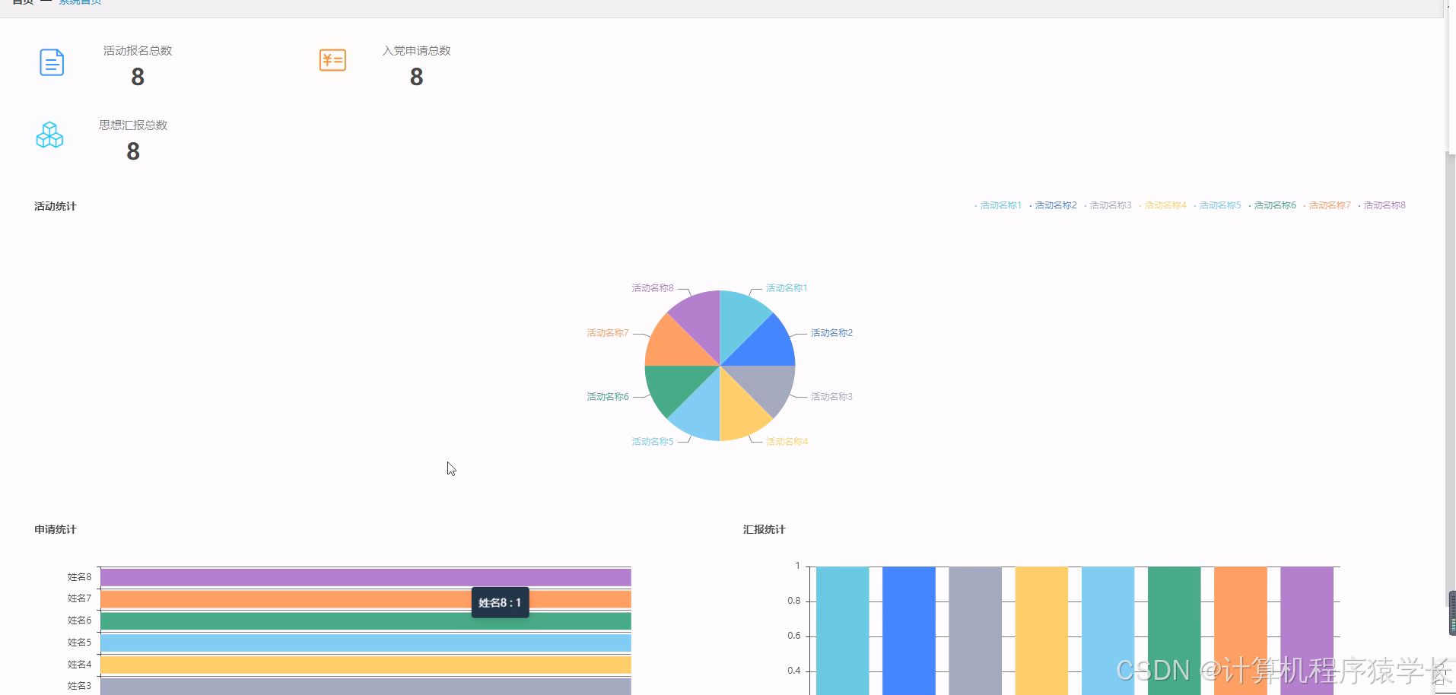Viewport: 1456px width, 695px height.
Task: Select the light blue 活动名称5 pie slice
Action: point(700,413)
